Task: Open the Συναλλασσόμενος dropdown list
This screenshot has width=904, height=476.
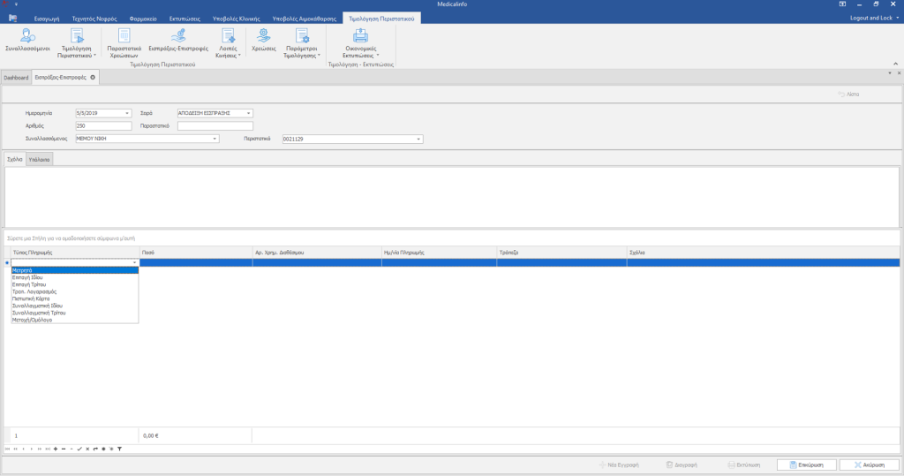Action: (x=215, y=139)
